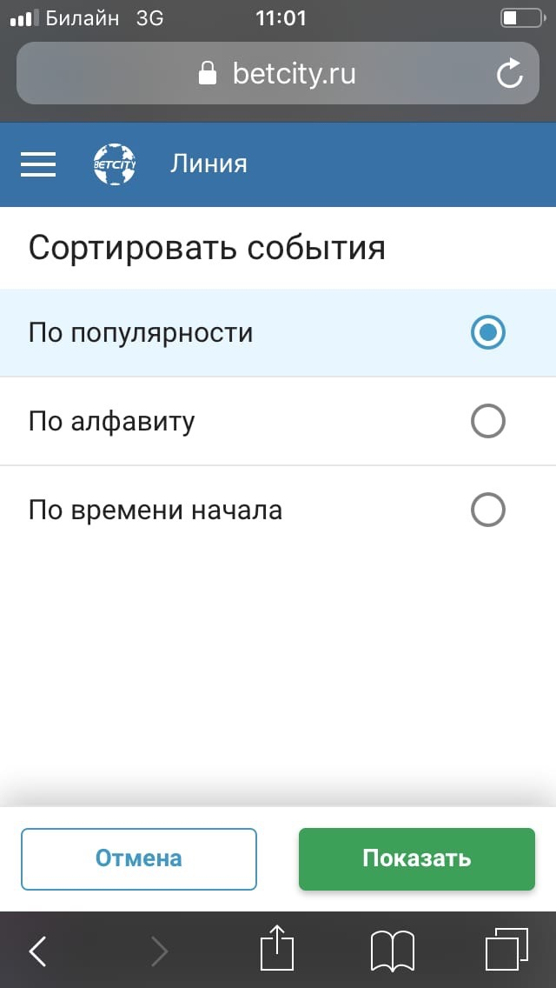
Task: Tap the 'По времени начала' row label
Action: [x=155, y=510]
